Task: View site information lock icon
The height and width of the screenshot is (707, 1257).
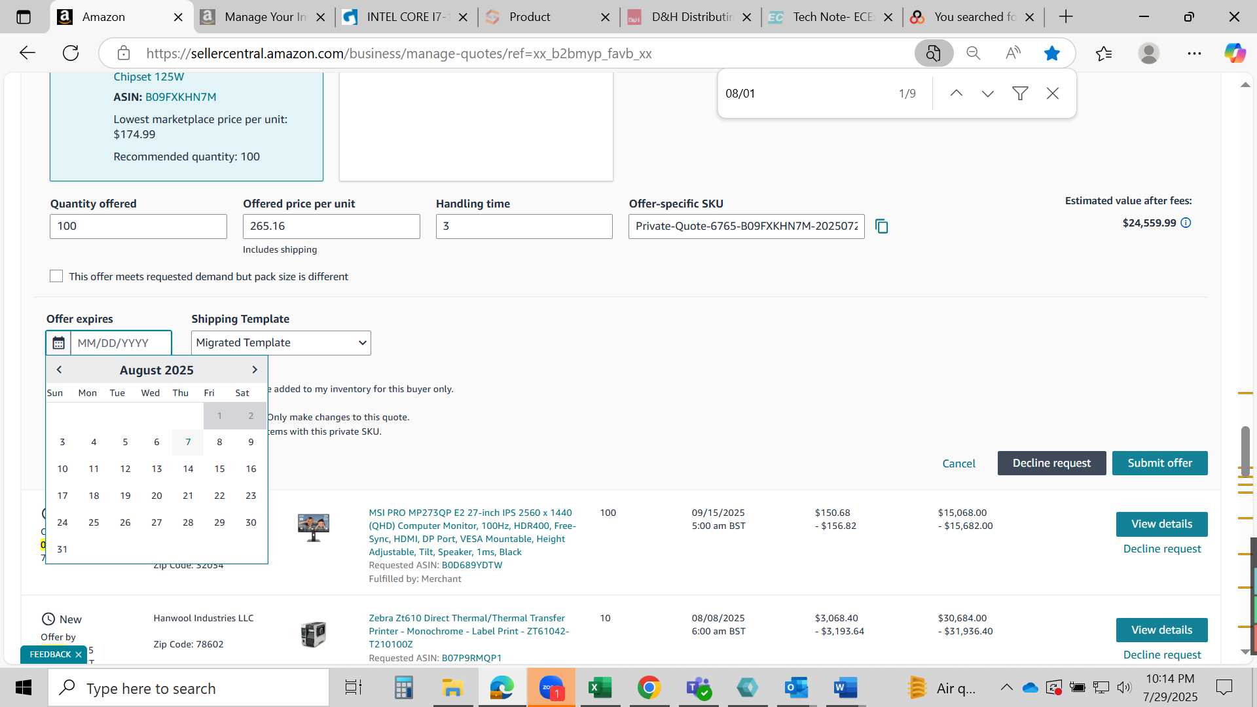Action: 124,53
